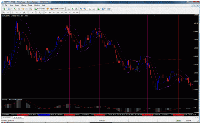Open the New Chart tool
Image resolution: width=200 pixels, height=123 pixels.
(4, 9)
